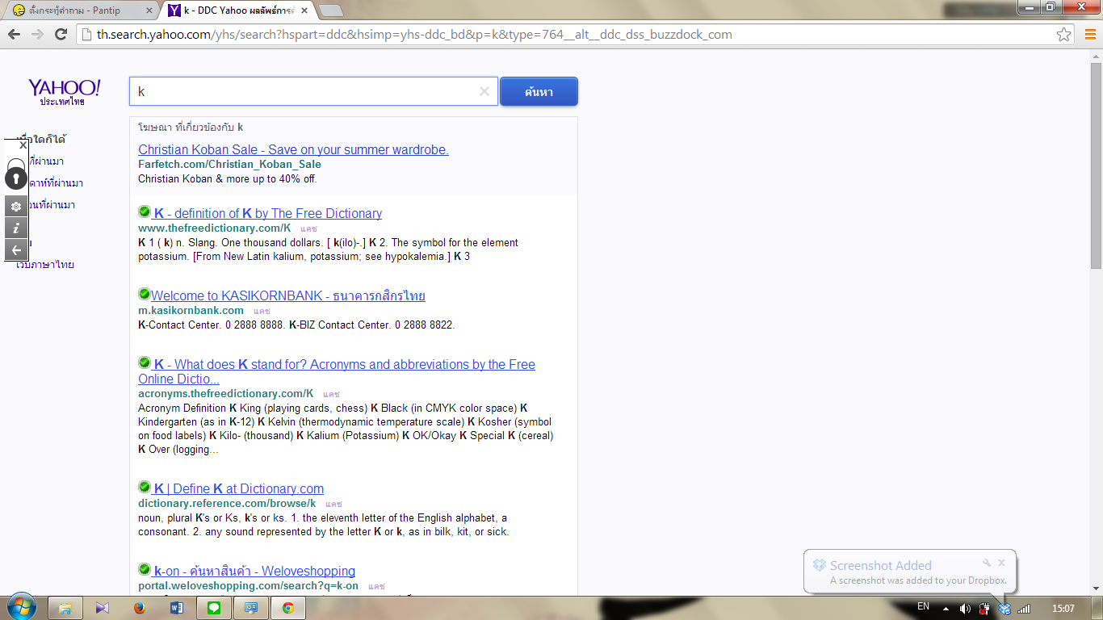Click the green check beside the KASIKORNBANK result

coord(145,294)
